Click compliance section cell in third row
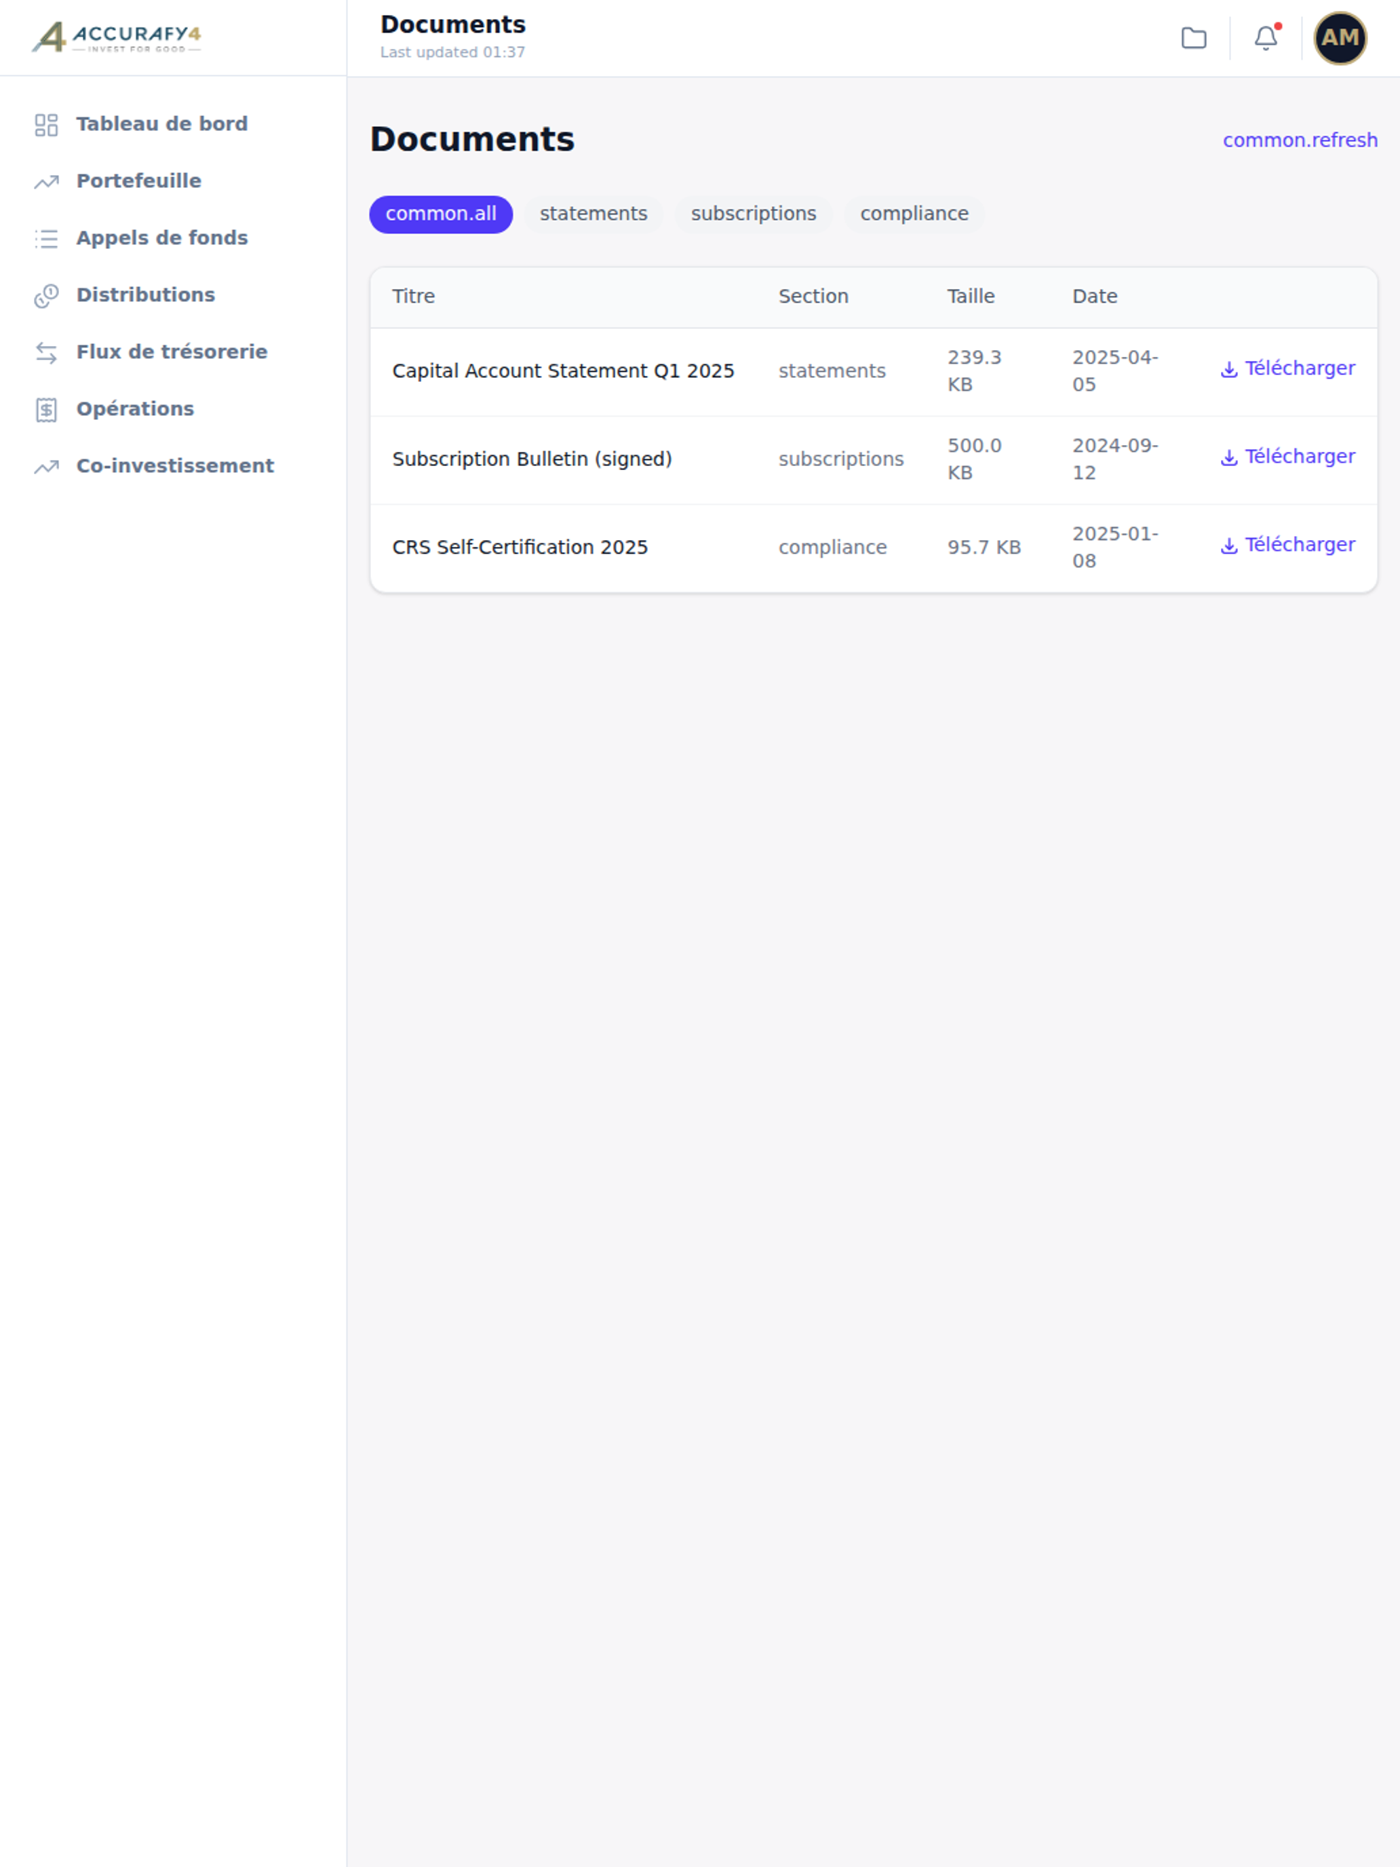This screenshot has width=1400, height=1867. [832, 547]
